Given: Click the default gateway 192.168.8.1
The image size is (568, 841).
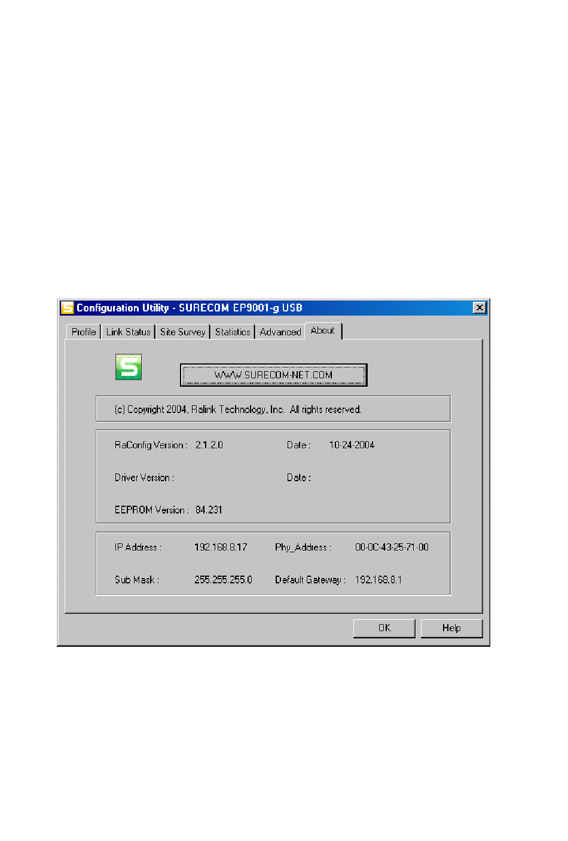Looking at the screenshot, I should [x=378, y=580].
